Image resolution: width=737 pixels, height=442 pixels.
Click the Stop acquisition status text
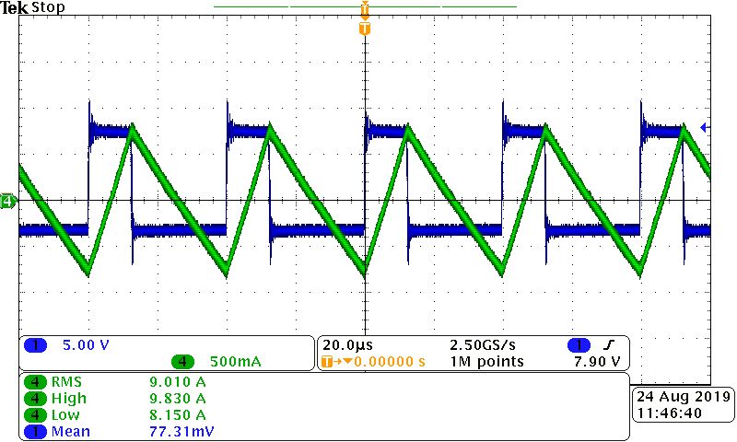point(48,7)
